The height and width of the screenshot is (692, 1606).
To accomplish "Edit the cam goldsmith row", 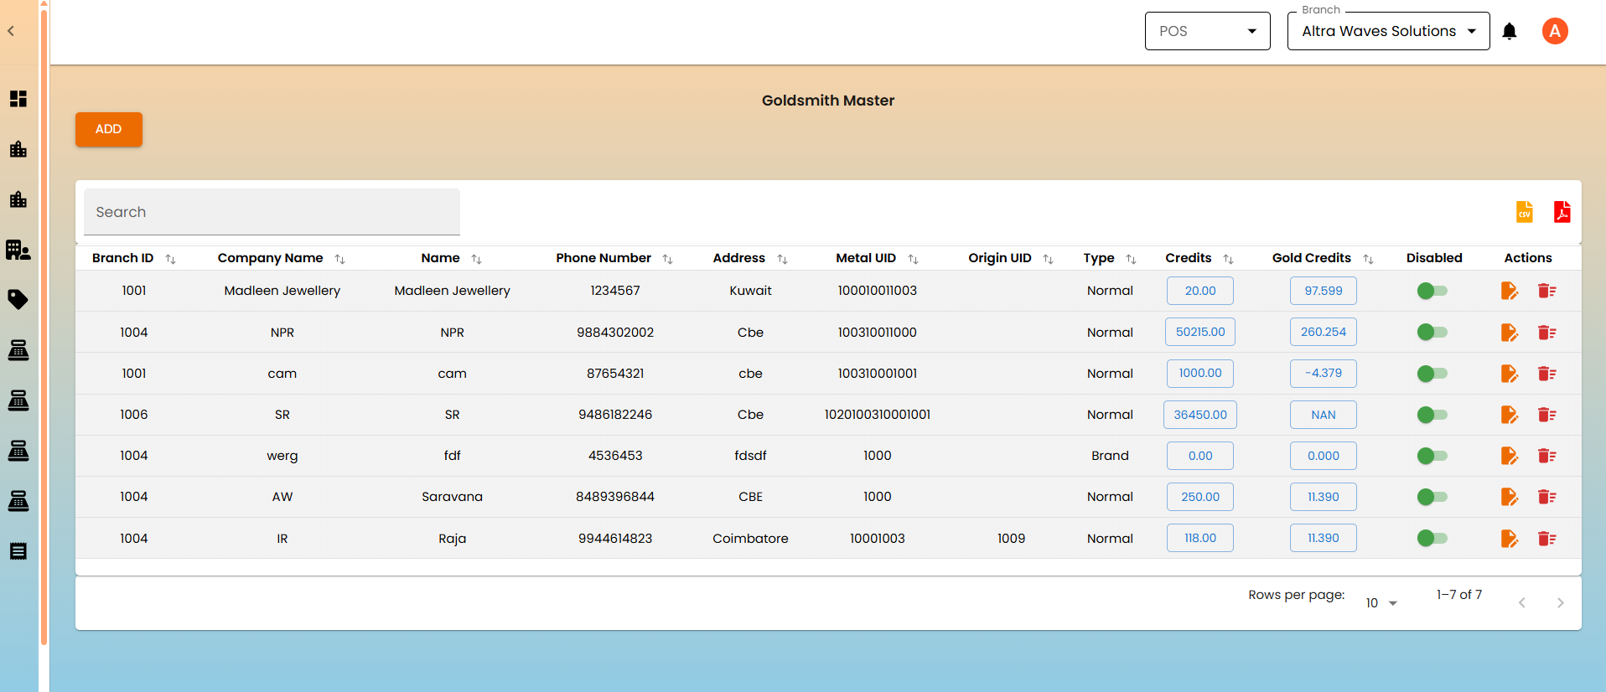I will tap(1509, 374).
